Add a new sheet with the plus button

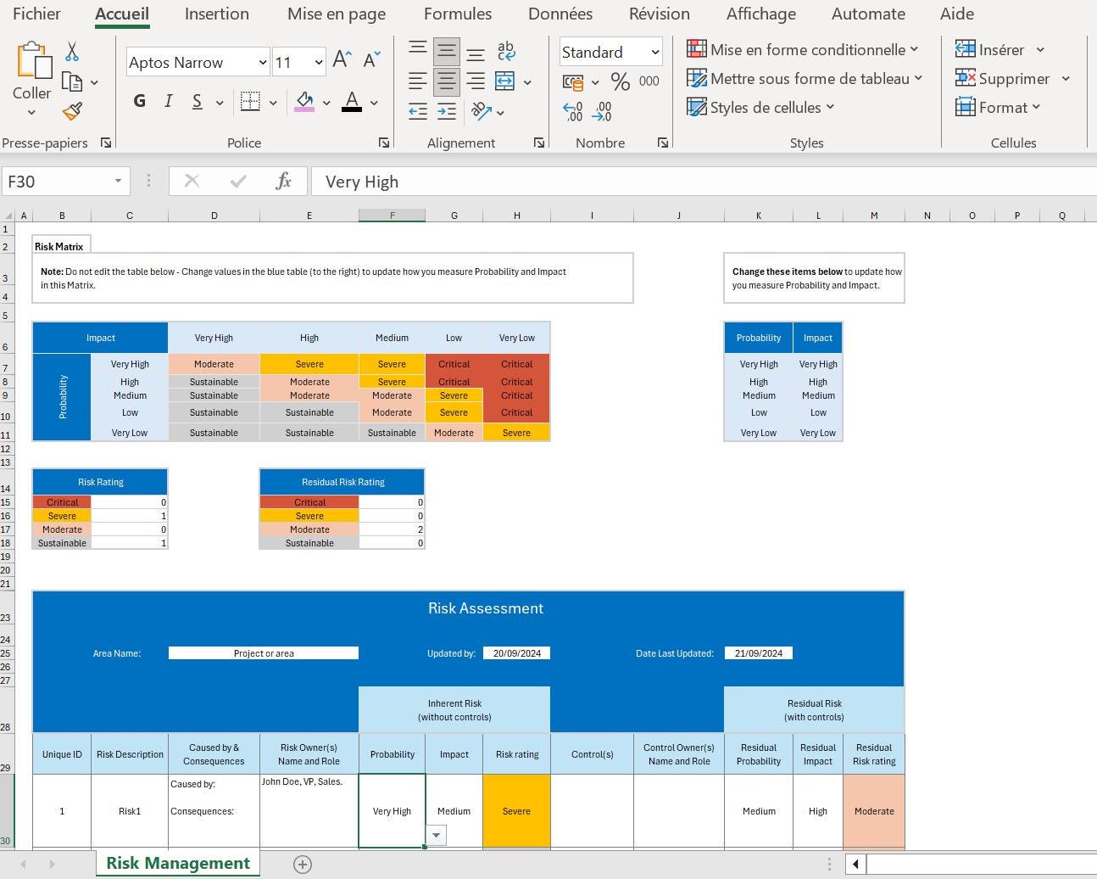[x=303, y=864]
